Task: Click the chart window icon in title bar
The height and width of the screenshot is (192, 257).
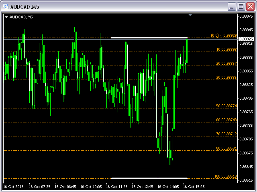Action: click(6, 6)
